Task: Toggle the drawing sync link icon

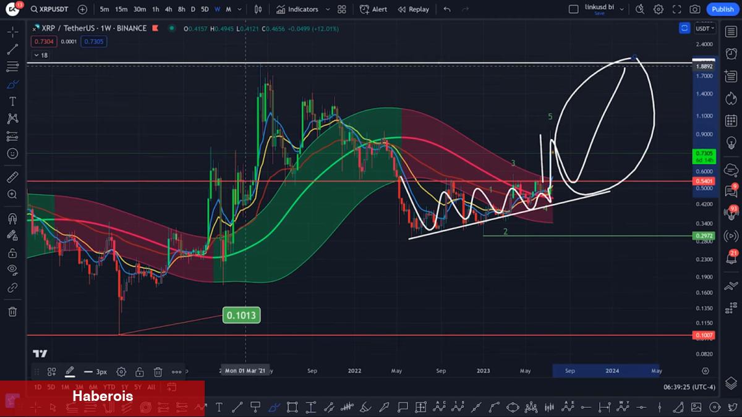Action: point(12,287)
